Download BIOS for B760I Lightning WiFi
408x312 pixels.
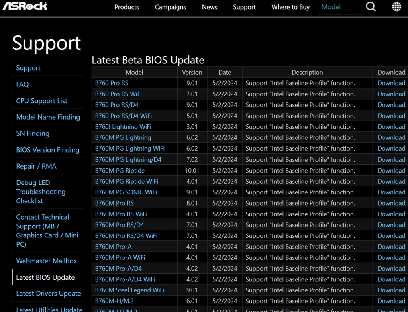click(391, 127)
